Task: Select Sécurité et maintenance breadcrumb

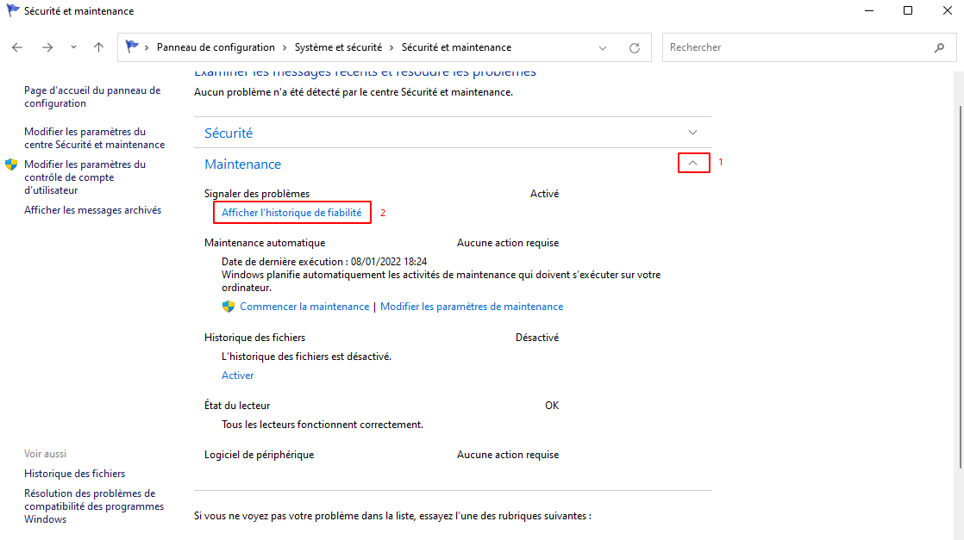Action: 456,47
